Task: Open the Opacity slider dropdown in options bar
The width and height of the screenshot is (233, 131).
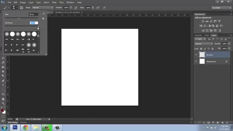Action: 71,8
